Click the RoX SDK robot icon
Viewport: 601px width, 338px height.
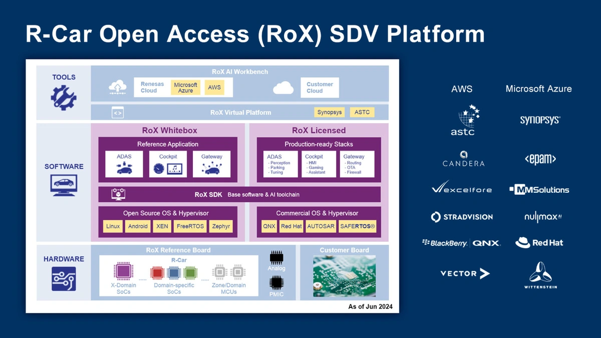pyautogui.click(x=118, y=194)
